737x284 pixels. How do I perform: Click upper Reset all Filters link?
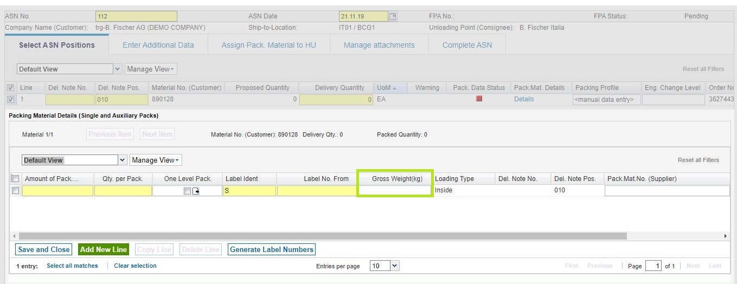click(x=703, y=69)
